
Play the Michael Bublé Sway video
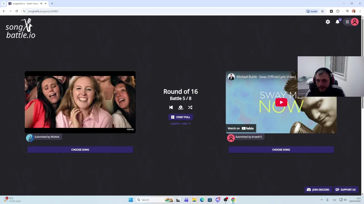click(281, 102)
